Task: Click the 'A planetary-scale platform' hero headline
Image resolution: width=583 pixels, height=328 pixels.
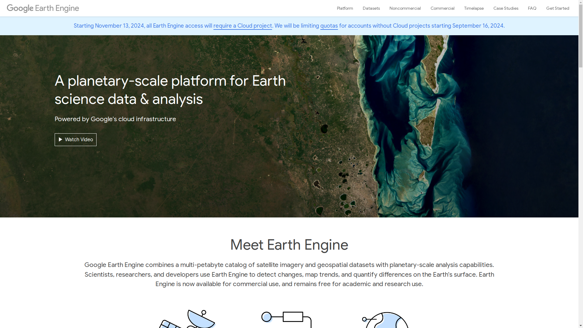Action: [x=170, y=90]
